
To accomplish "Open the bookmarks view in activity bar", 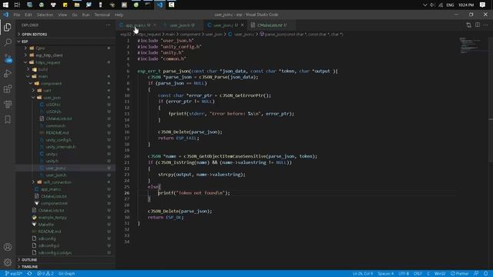I will (x=8, y=119).
